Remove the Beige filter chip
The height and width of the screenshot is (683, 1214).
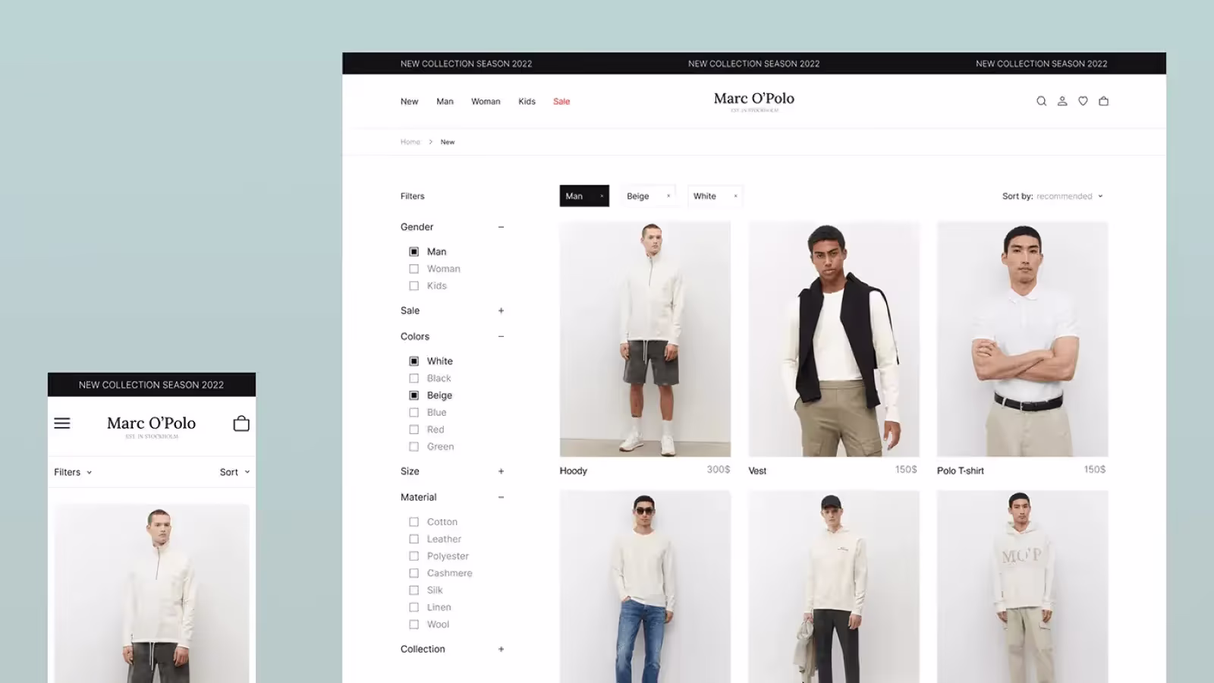tap(668, 197)
